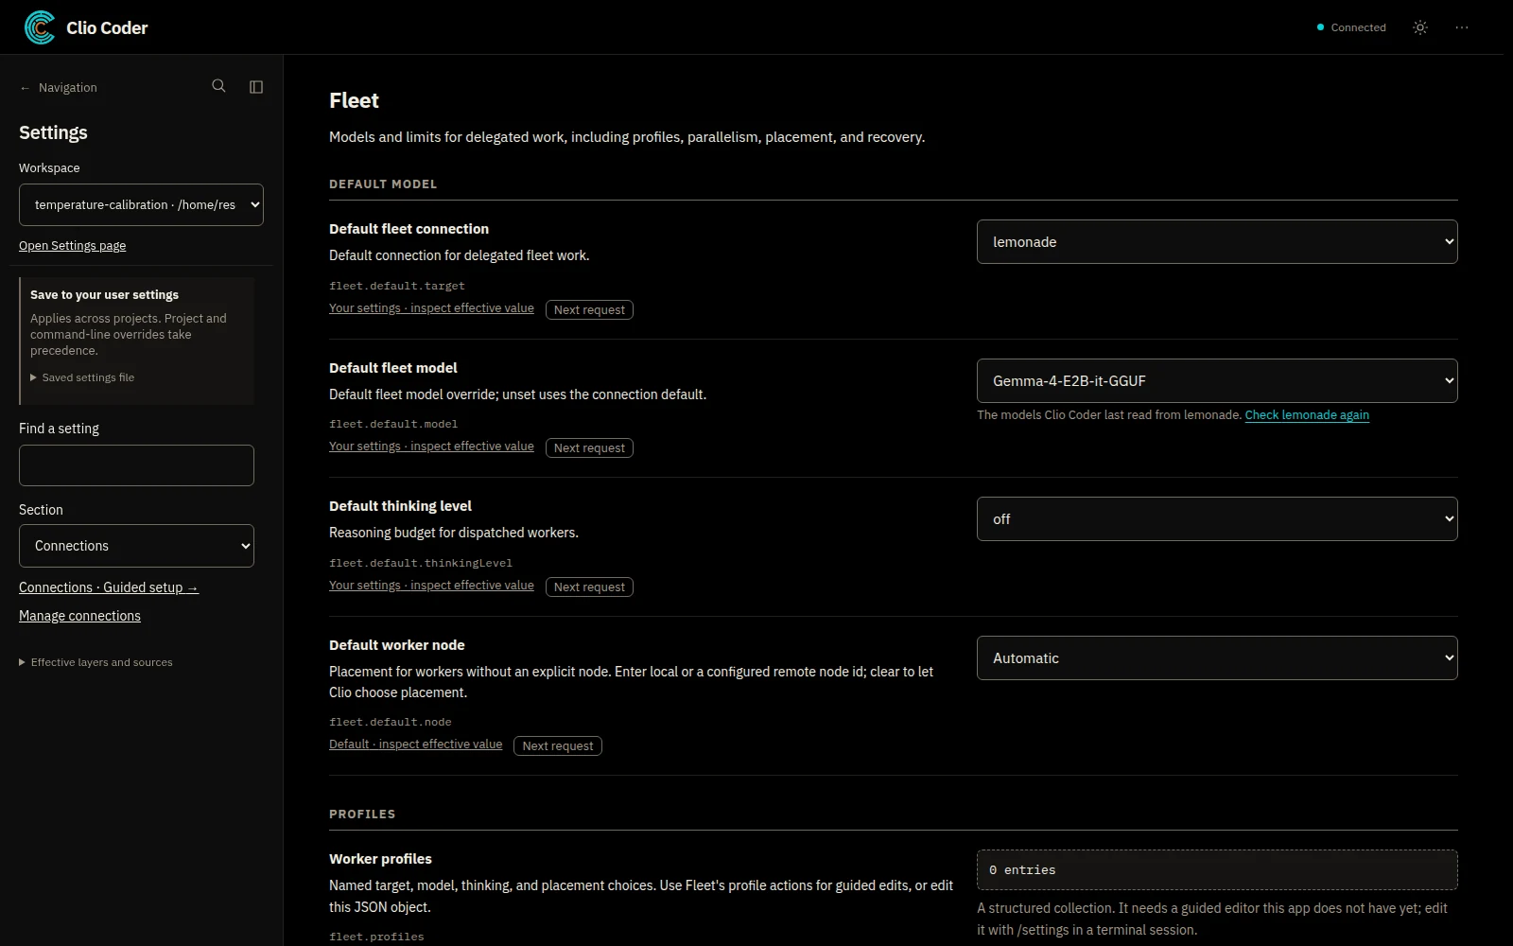Inspect effective value for fleet.default.target

pyautogui.click(x=431, y=308)
